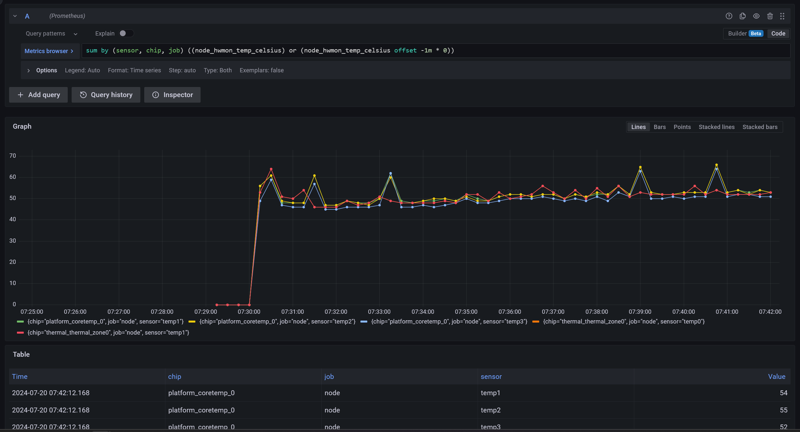Screen dimensions: 800x432
Task: Delete query A using trash icon
Action: (770, 16)
